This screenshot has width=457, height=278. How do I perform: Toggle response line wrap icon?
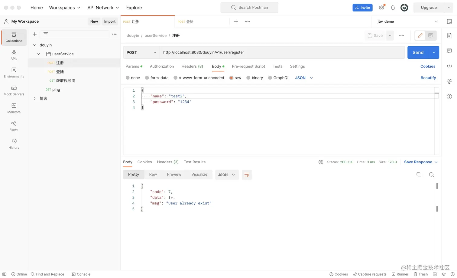coord(247,175)
